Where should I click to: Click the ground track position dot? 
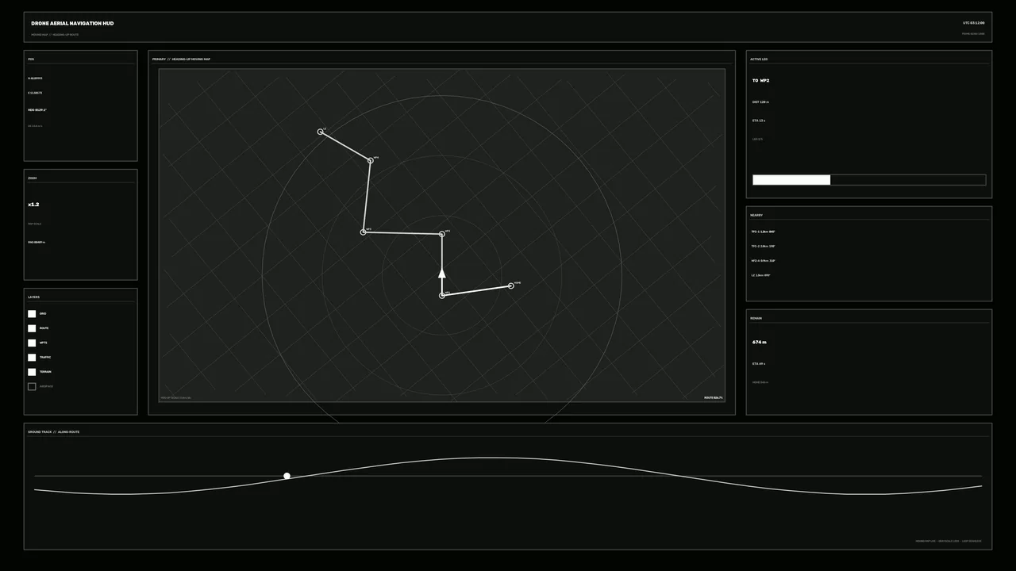(x=287, y=476)
